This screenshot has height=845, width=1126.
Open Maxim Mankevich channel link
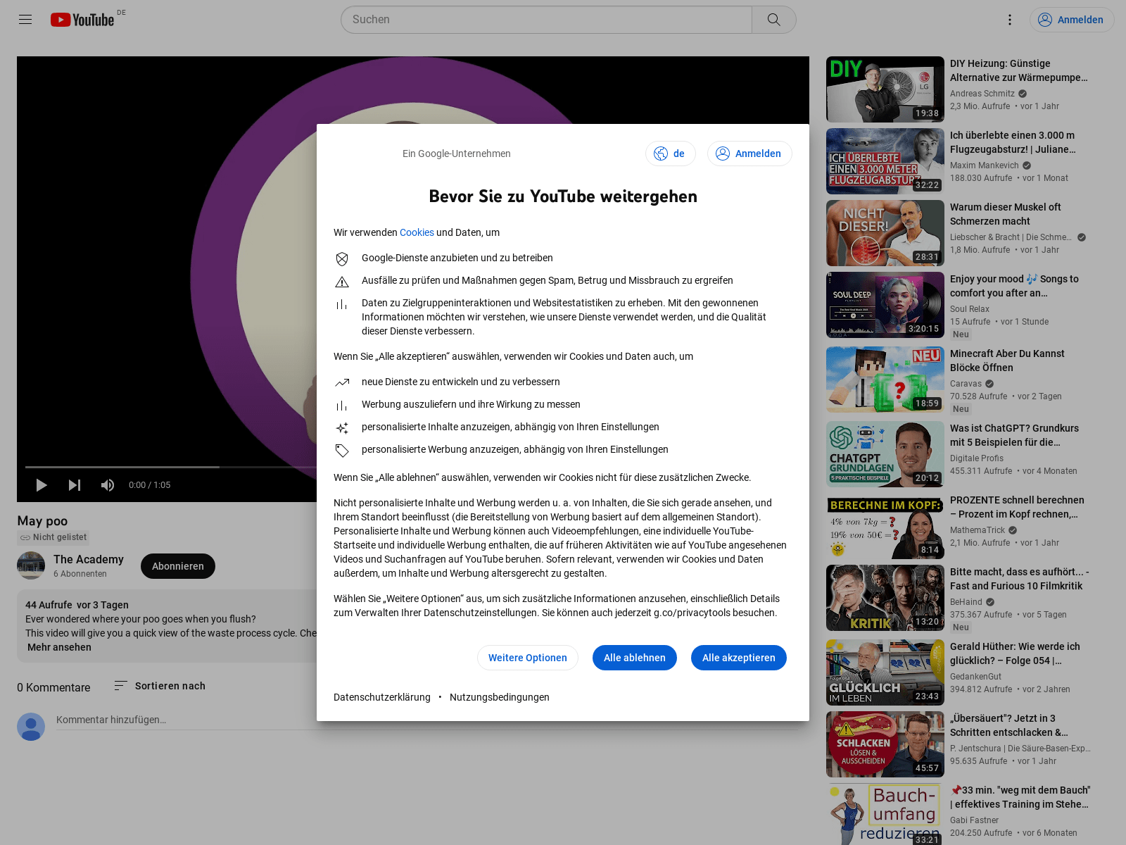[x=985, y=165]
